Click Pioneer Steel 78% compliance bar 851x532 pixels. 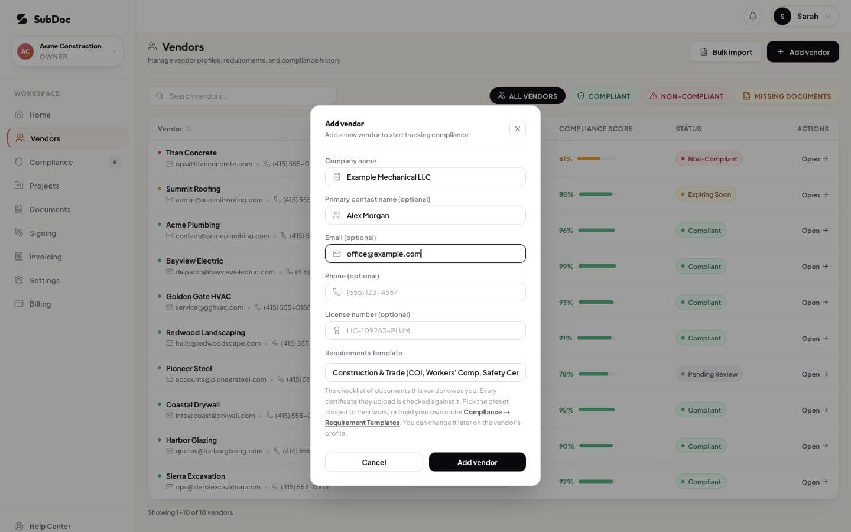click(597, 374)
